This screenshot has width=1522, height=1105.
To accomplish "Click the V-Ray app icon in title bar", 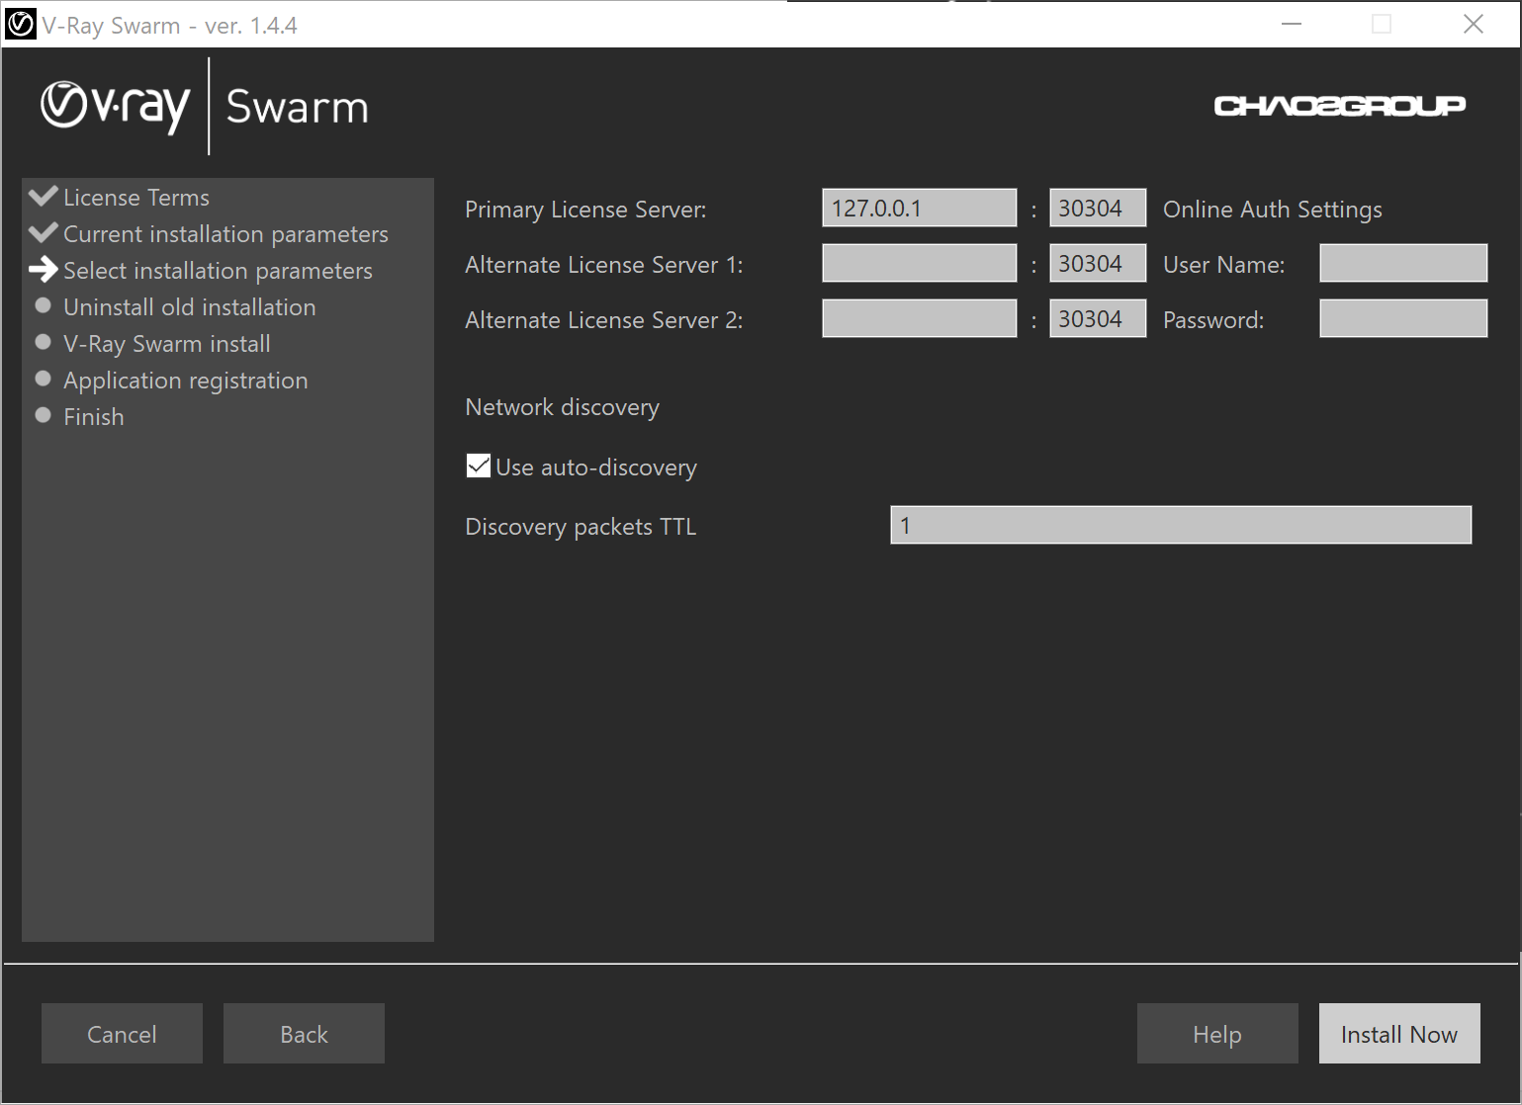I will pos(21,24).
